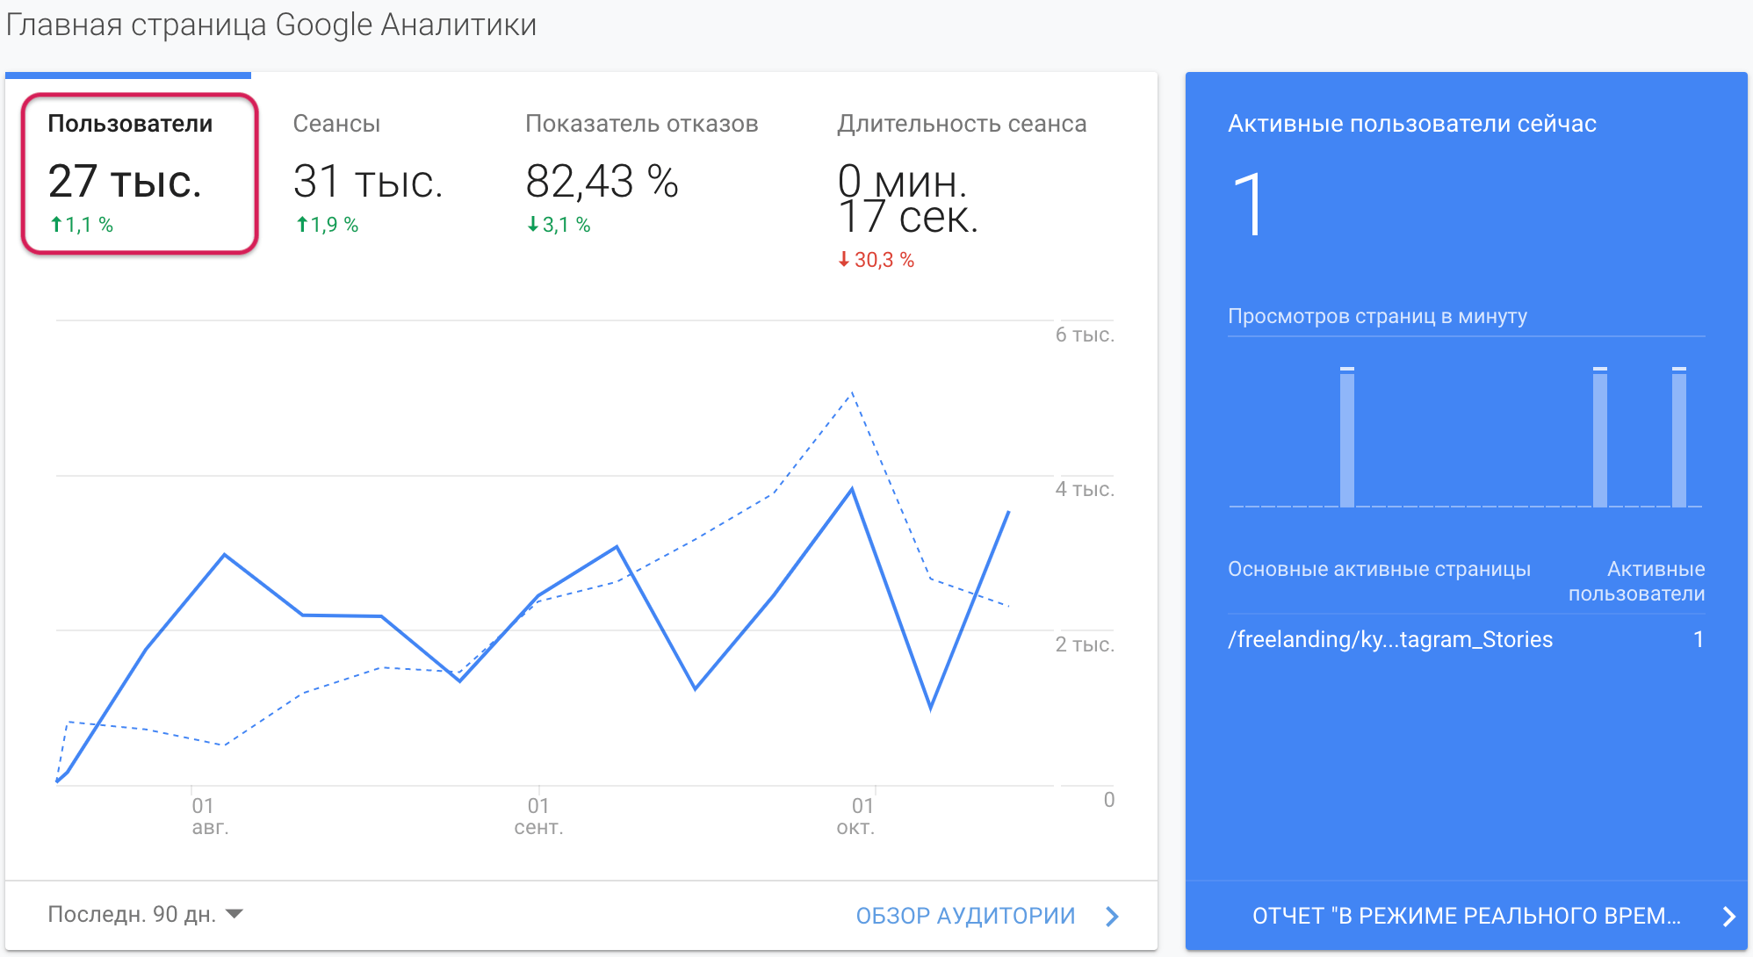
Task: Click the dropdown arrow next to Последн. 90 дн.
Action: (x=234, y=914)
